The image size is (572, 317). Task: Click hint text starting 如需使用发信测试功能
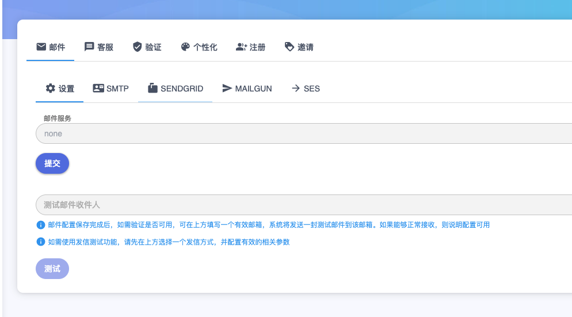tap(169, 242)
